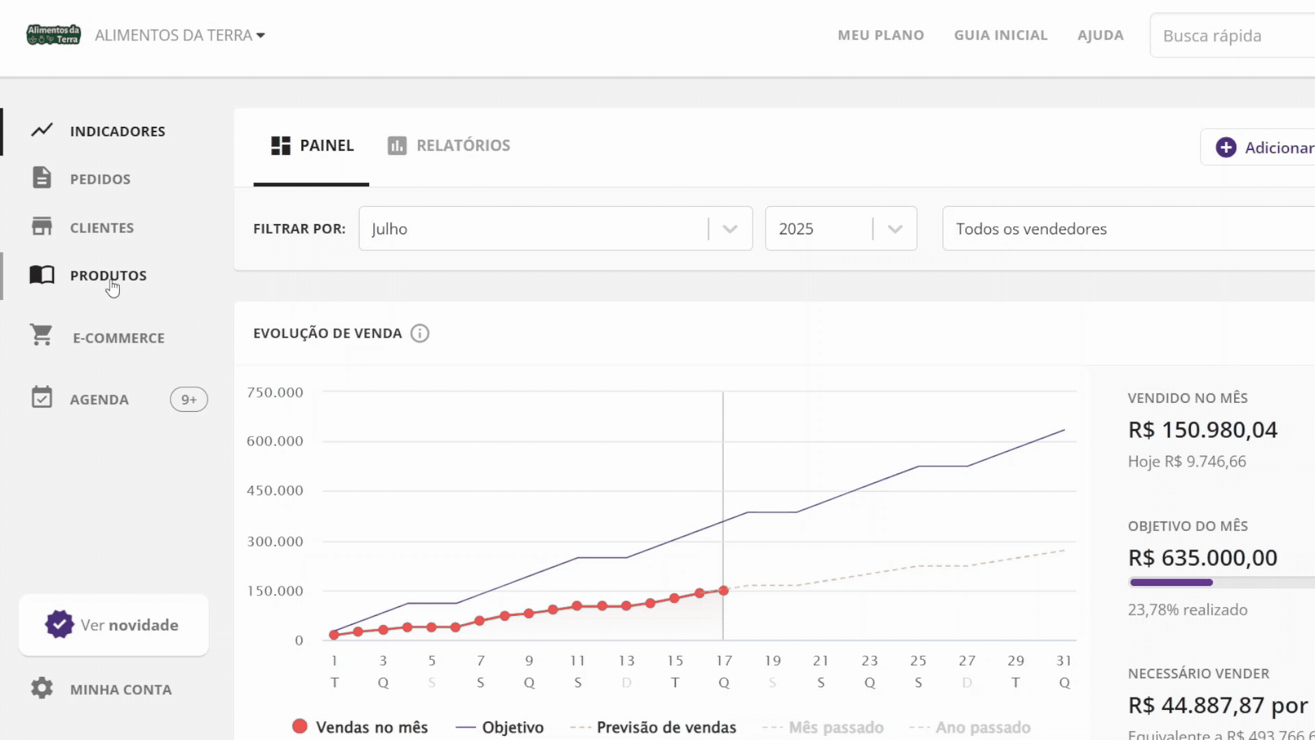
Task: Click the Indicadores trend line icon
Action: (x=42, y=130)
